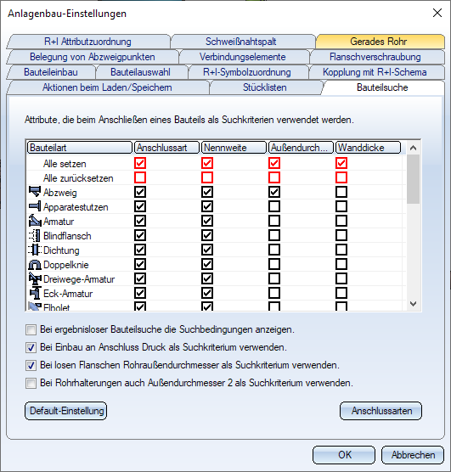Switch to R+I-Symbolzuordnung tab
Viewport: 451px width, 472px height.
pos(247,72)
